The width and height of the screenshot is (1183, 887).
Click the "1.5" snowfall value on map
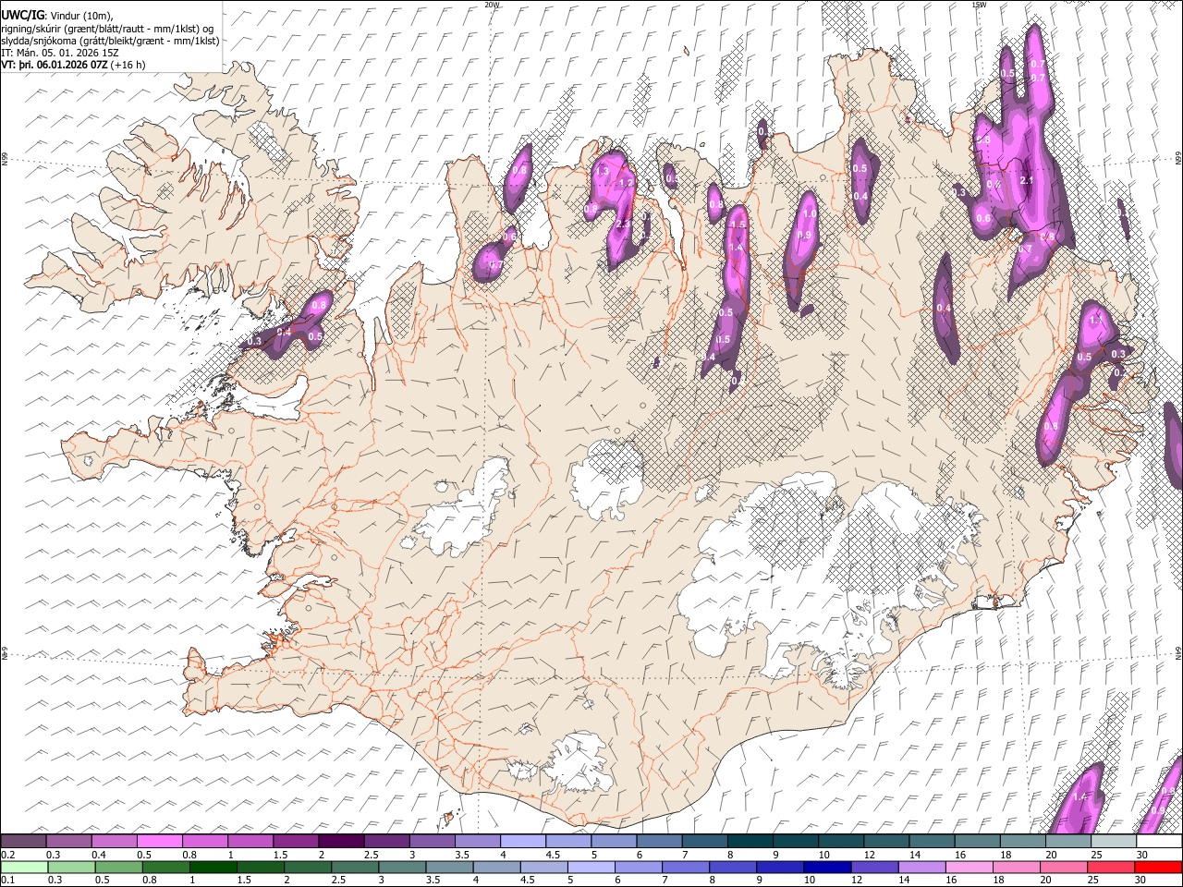point(738,225)
